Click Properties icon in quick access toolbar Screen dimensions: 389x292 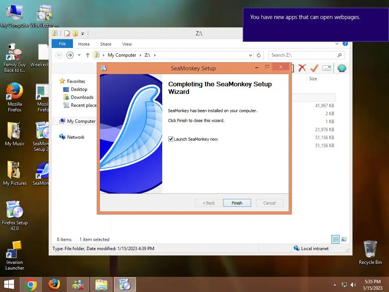point(67,33)
